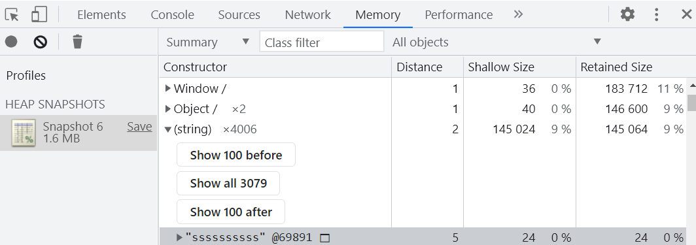
Task: Open the Summary view dropdown
Action: point(208,42)
